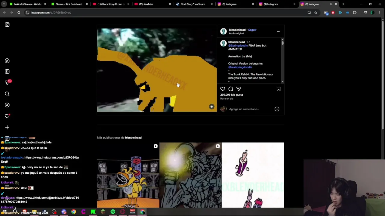Save the post with the bookmark icon
The image size is (385, 216).
[x=279, y=89]
